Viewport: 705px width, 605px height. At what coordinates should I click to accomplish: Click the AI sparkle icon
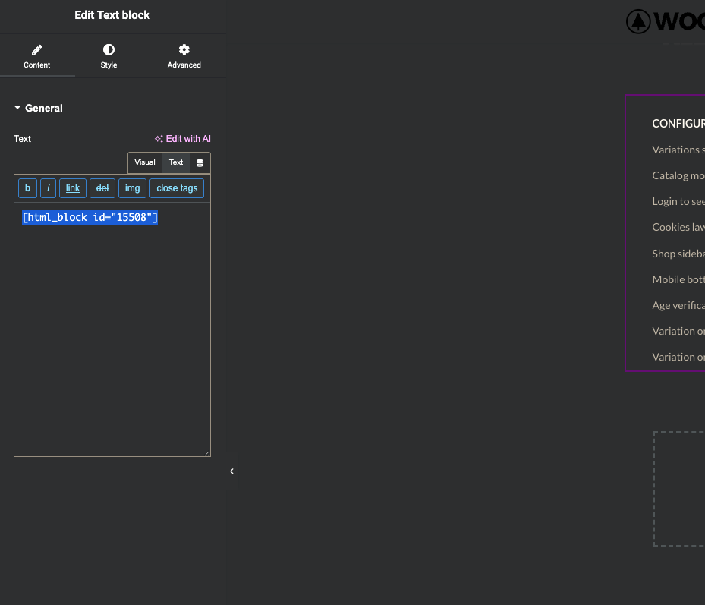click(x=159, y=139)
